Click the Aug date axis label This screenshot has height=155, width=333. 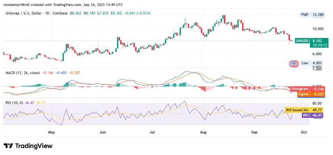coord(203,132)
